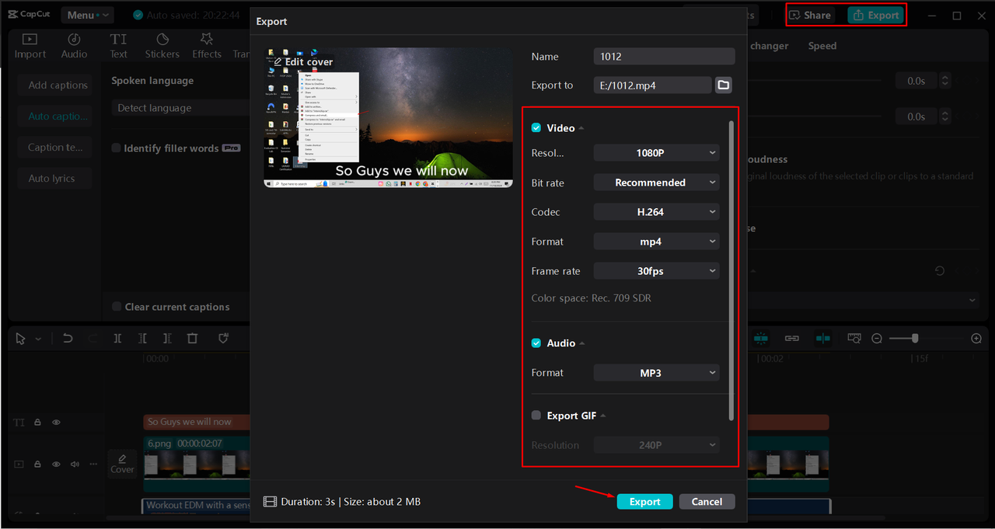The height and width of the screenshot is (529, 995).
Task: Open the Stickers tab icon
Action: point(162,46)
